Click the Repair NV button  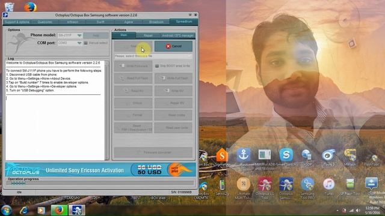pyautogui.click(x=173, y=103)
